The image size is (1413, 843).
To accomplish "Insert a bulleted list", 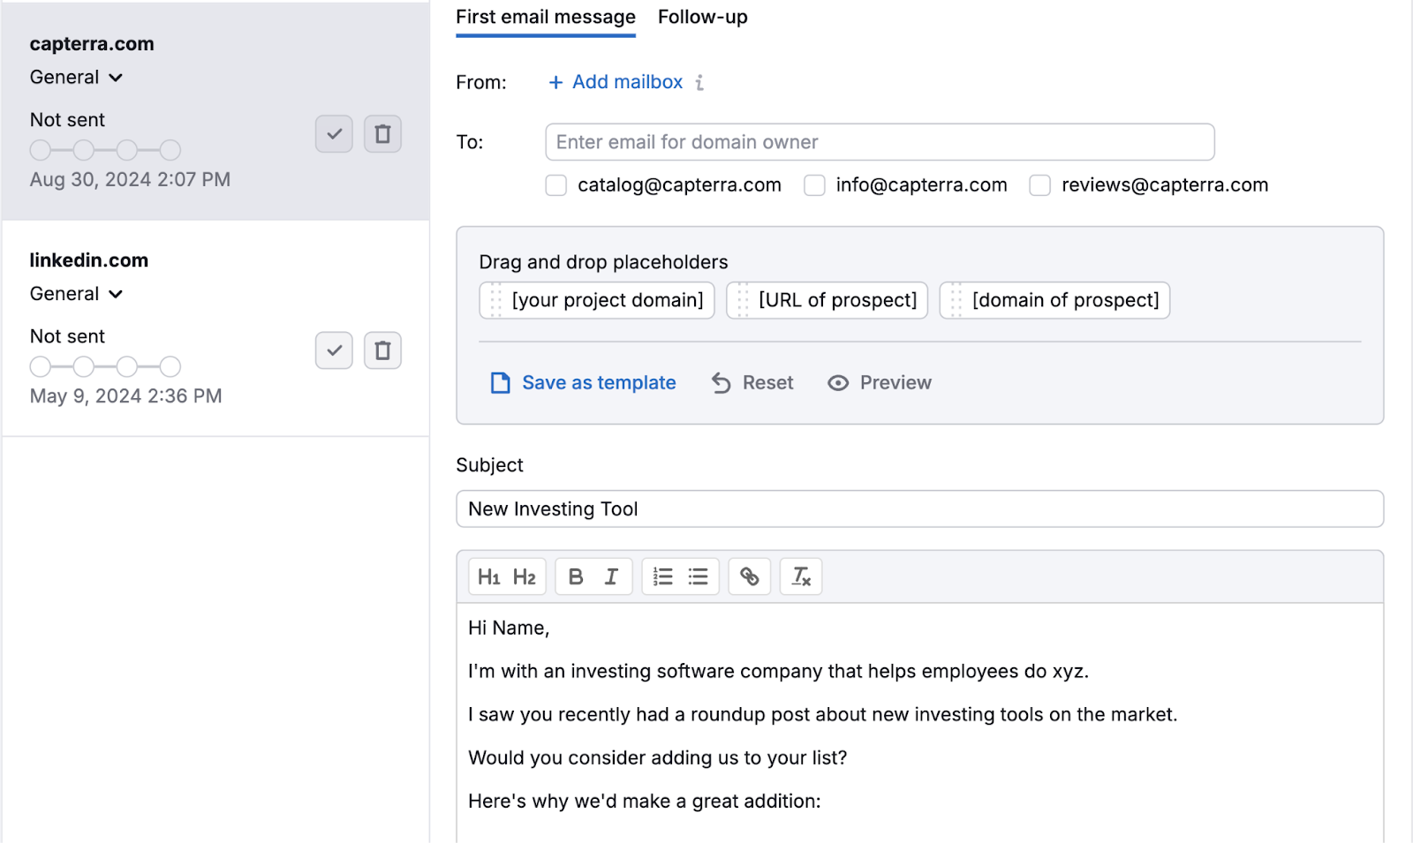I will click(x=699, y=576).
